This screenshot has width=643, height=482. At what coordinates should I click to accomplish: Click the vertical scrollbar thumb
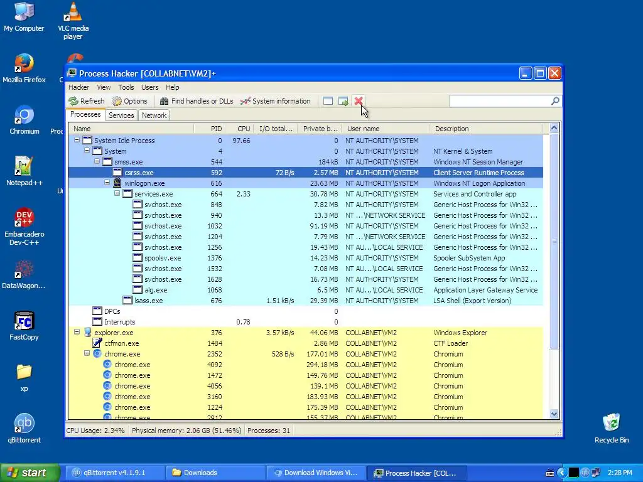point(554,242)
